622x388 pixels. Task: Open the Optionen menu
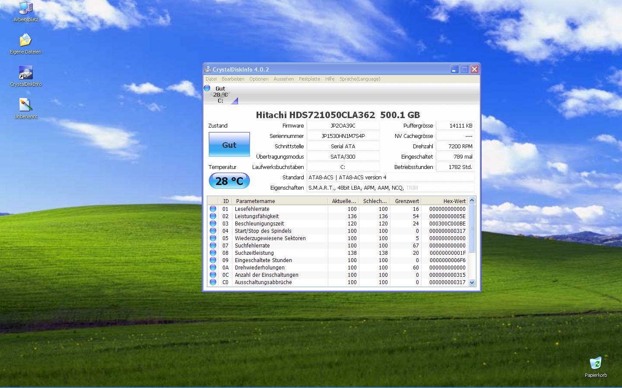click(x=259, y=79)
